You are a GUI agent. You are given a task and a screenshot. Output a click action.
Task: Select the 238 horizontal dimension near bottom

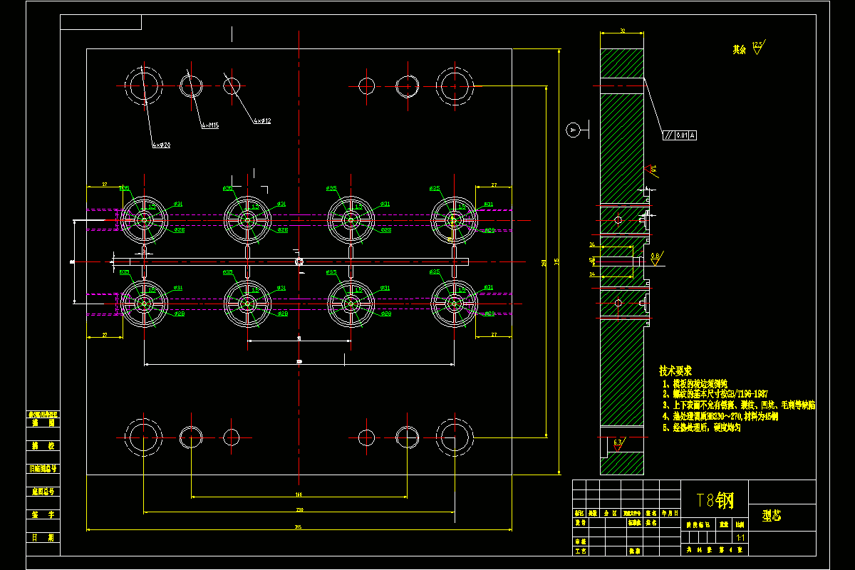pyautogui.click(x=299, y=509)
